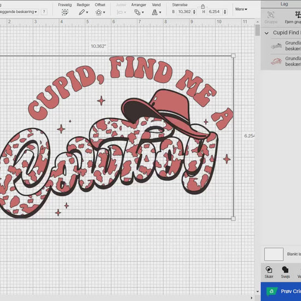Click the bottom-right resize handle
Viewport: 301px width, 301px height.
click(x=233, y=219)
